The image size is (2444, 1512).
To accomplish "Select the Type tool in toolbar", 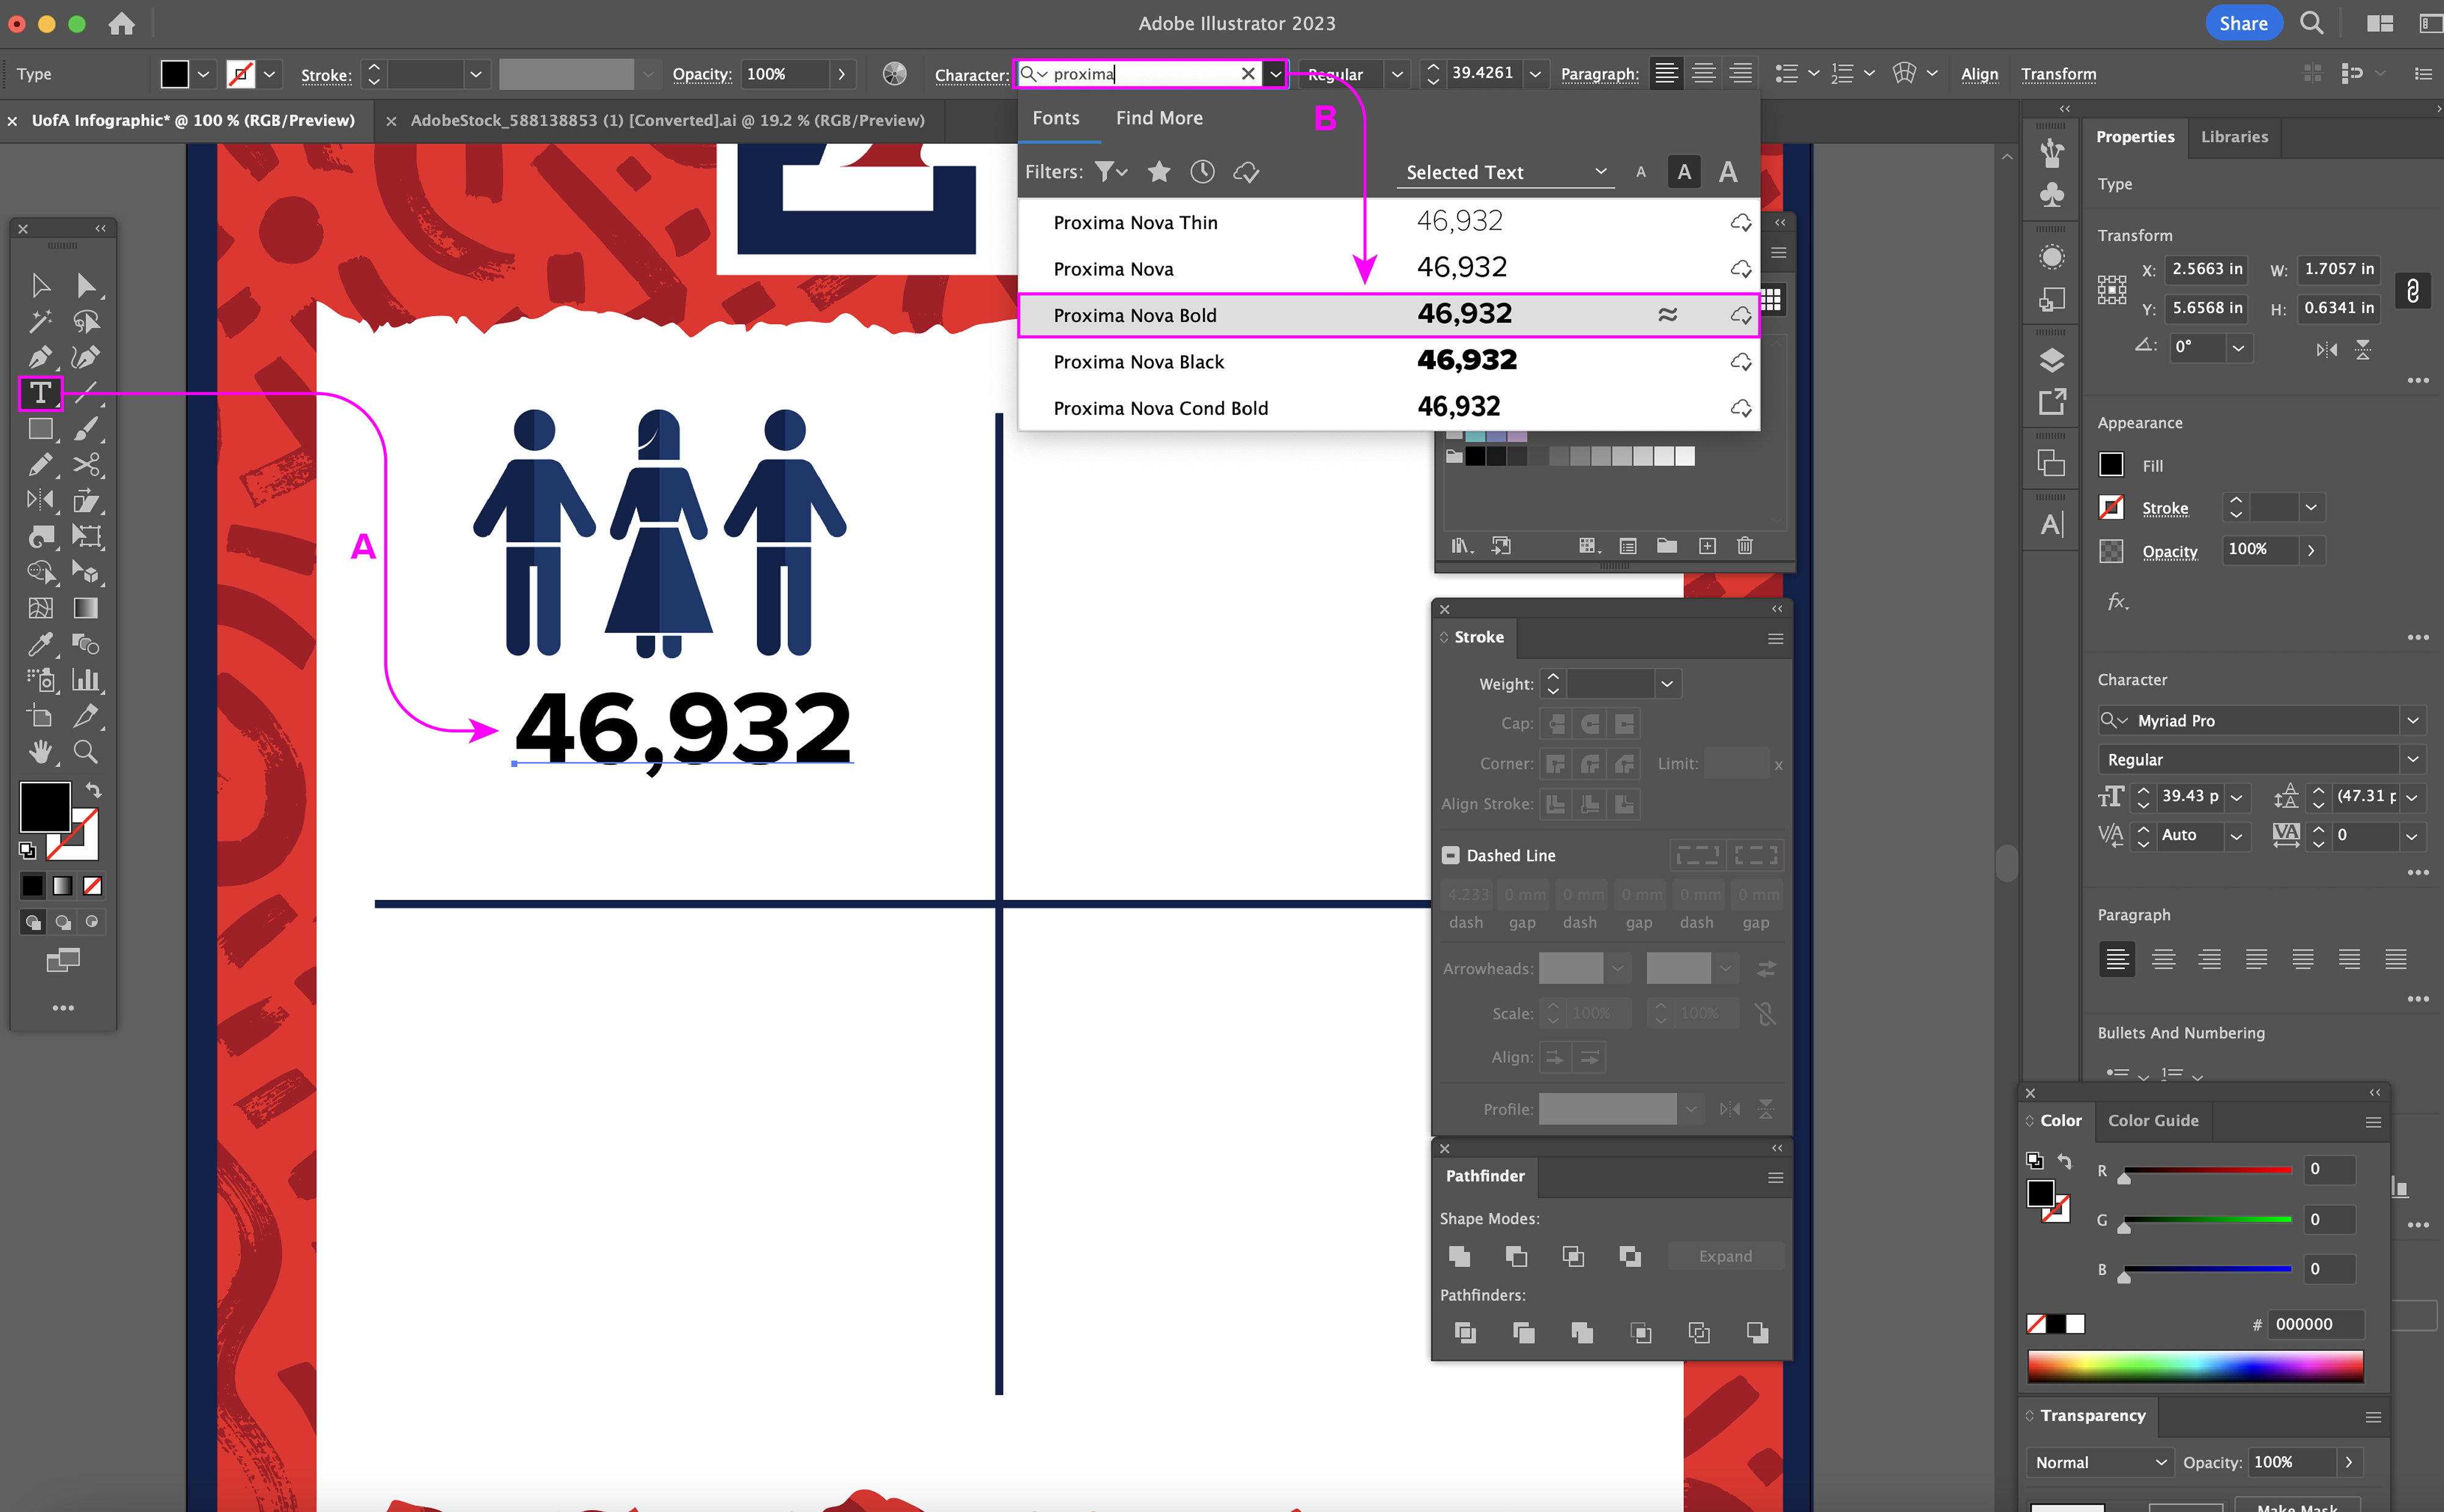I will pos(40,393).
